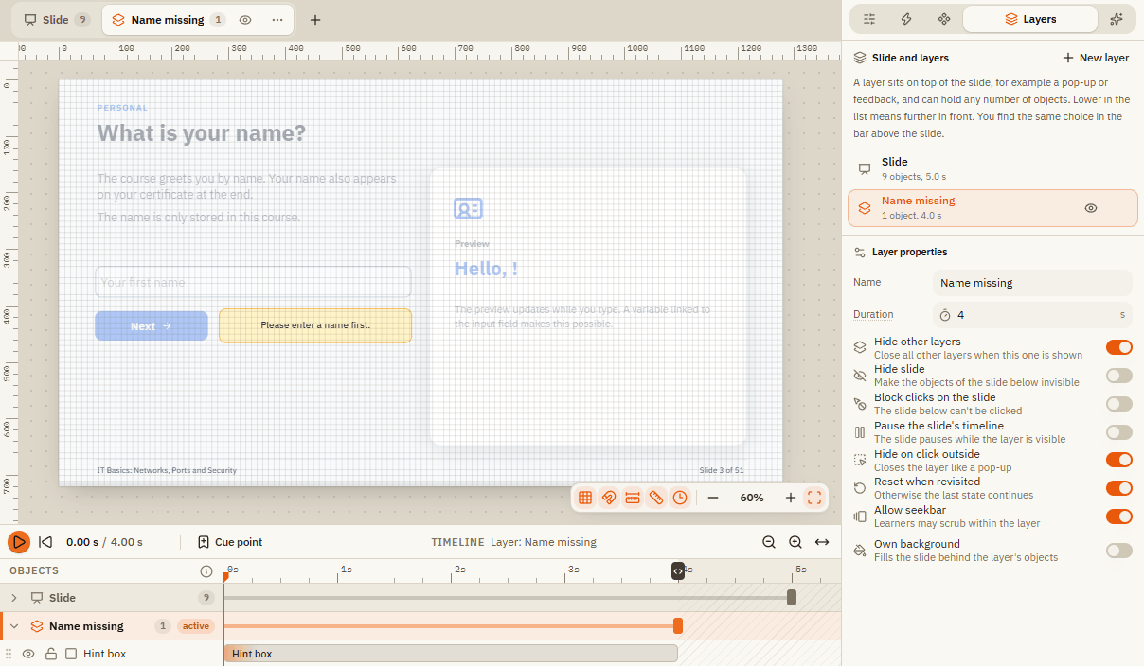Enable Block clicks on the slide switch

(1119, 404)
